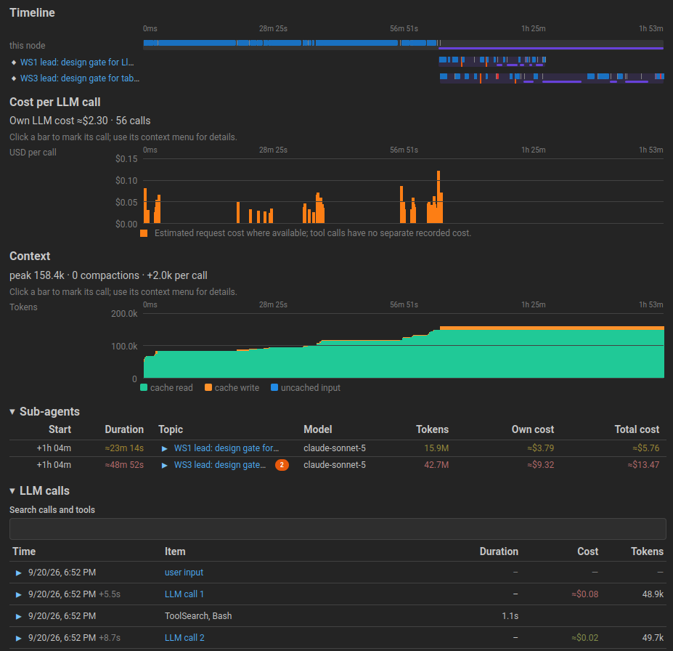Click the ≈$0.02 cost of LLM call 2
Image resolution: width=673 pixels, height=651 pixels.
click(x=584, y=637)
